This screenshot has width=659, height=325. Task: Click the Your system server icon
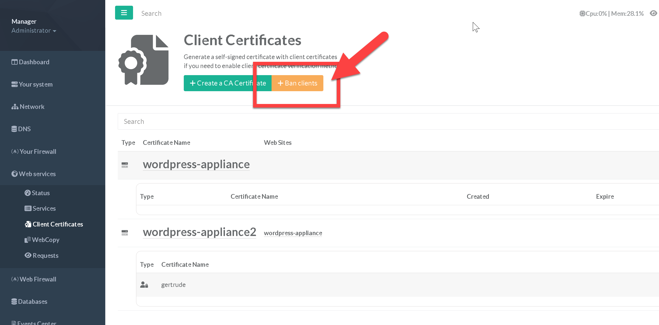coord(14,84)
